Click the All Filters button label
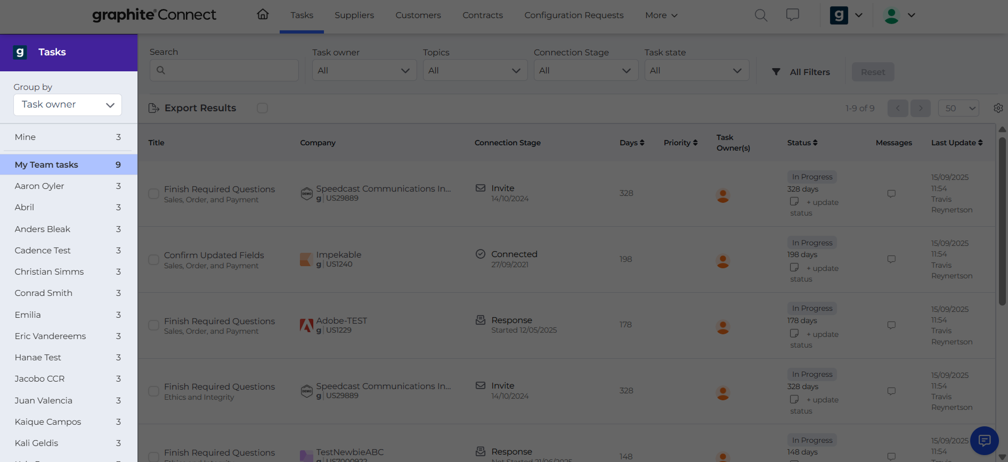Screen dimensions: 1008x462 point(810,72)
